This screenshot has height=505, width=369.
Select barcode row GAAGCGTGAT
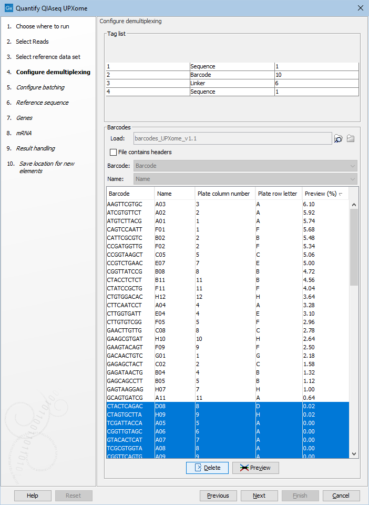coord(228,339)
